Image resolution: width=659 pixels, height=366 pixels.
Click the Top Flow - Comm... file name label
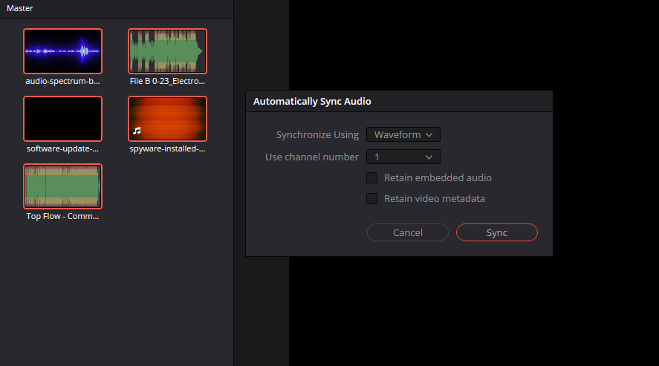click(62, 217)
